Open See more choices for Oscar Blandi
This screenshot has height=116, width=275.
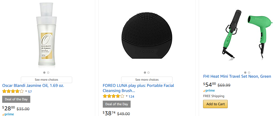coord(47,80)
